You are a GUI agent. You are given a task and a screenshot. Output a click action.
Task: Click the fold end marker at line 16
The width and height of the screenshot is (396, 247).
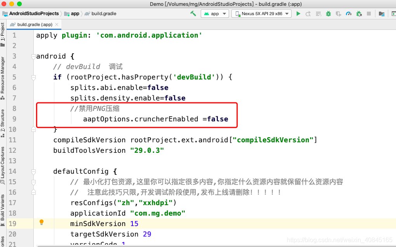34,192
